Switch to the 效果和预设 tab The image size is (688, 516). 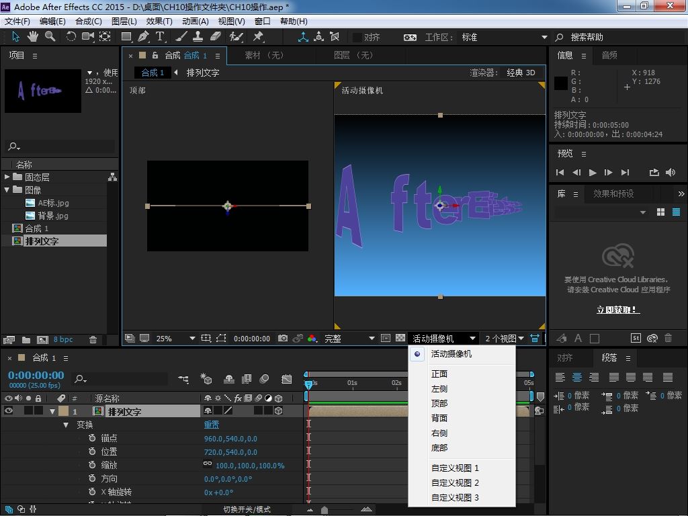coord(613,193)
